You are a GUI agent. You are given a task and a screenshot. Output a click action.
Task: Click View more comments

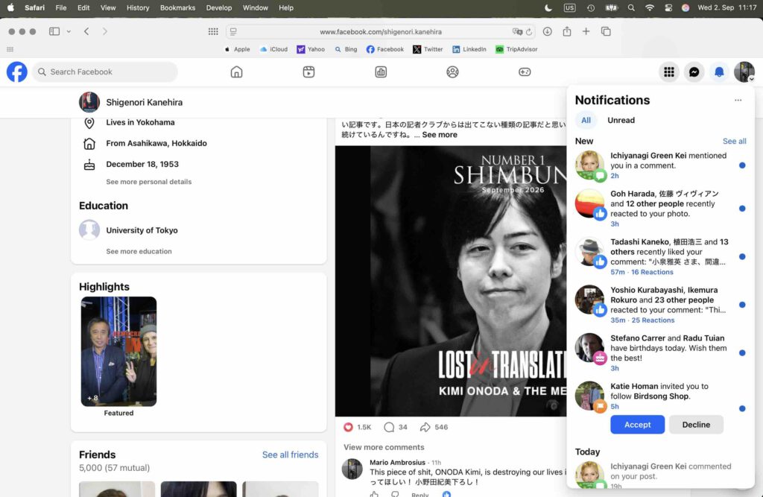click(x=384, y=447)
